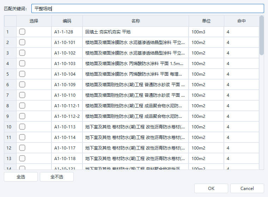Tick the checkbox for A1-1-128
The width and height of the screenshot is (268, 197).
[22, 32]
